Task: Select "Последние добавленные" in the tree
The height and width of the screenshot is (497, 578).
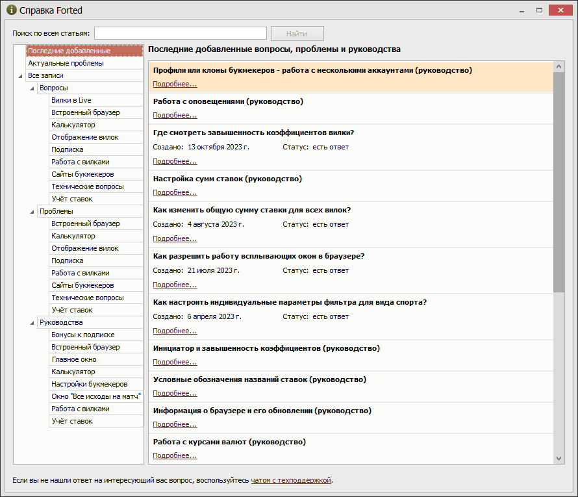Action: [84, 51]
